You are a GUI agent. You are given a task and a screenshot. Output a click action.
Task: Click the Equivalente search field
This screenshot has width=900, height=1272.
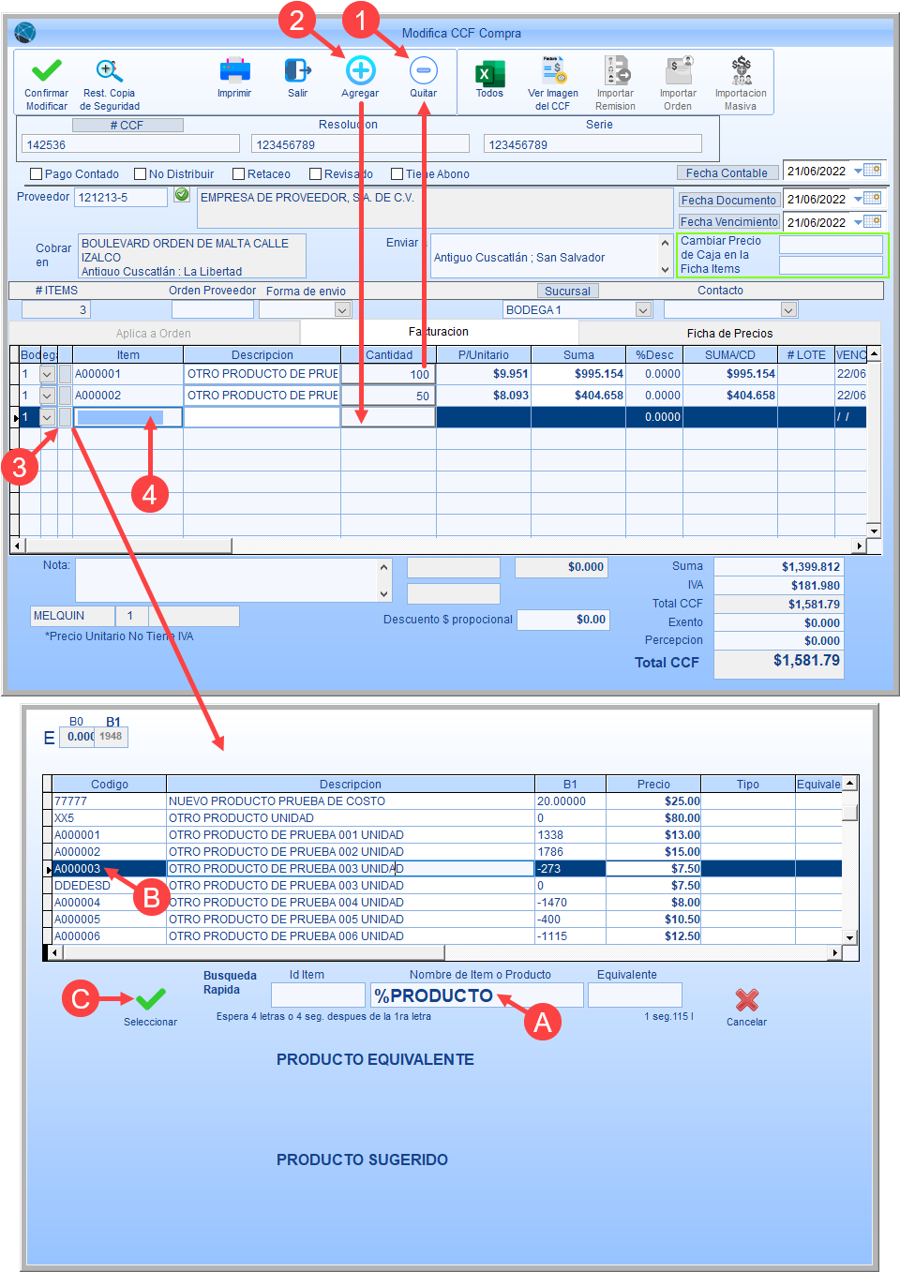(x=635, y=995)
